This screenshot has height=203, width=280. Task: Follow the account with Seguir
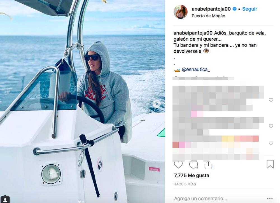tap(250, 9)
